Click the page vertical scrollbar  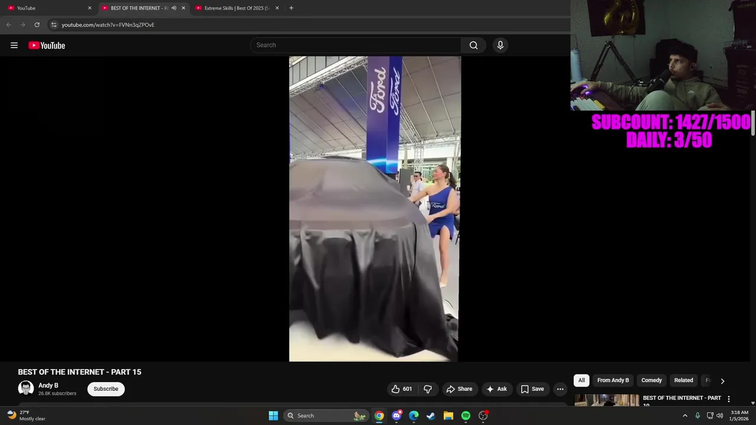753,123
